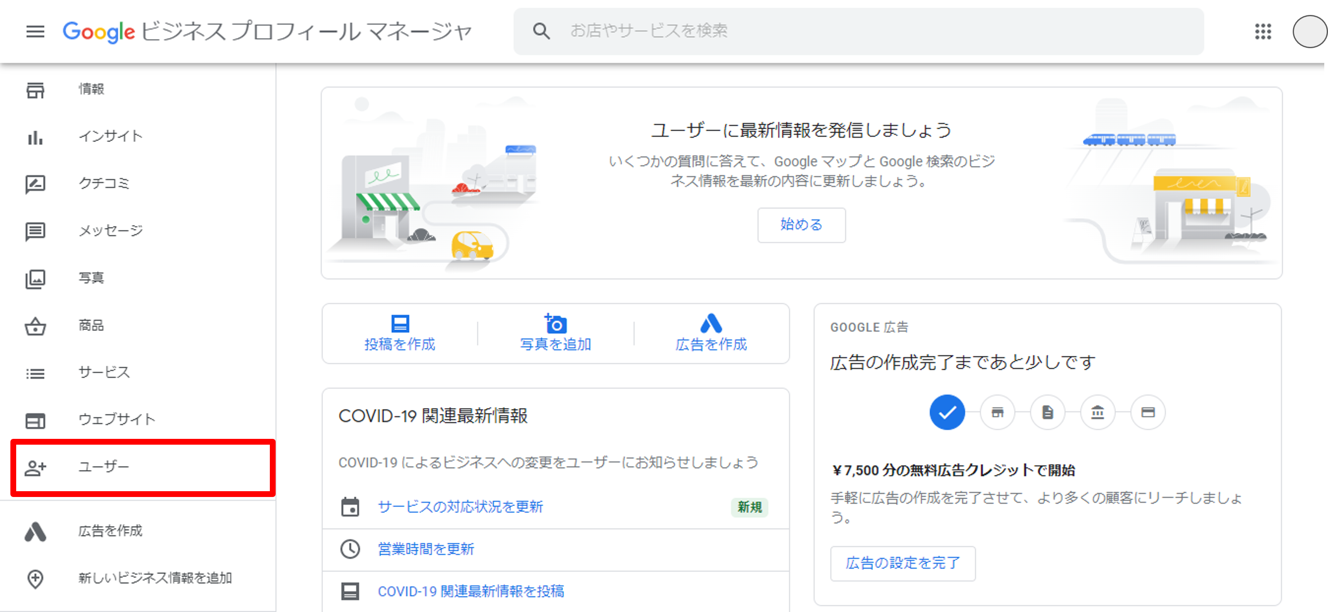Click the clock icon beside 営業時間を更新

pos(350,548)
